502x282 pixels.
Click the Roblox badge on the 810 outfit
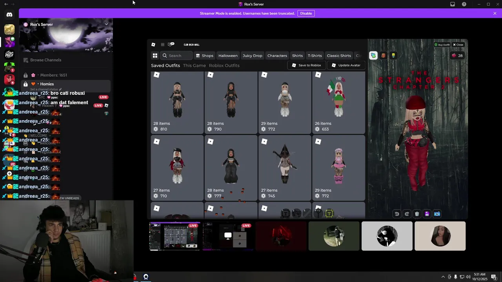coord(156,74)
